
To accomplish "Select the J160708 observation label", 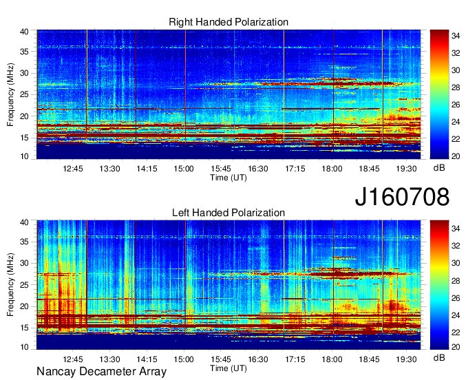I will (x=402, y=197).
